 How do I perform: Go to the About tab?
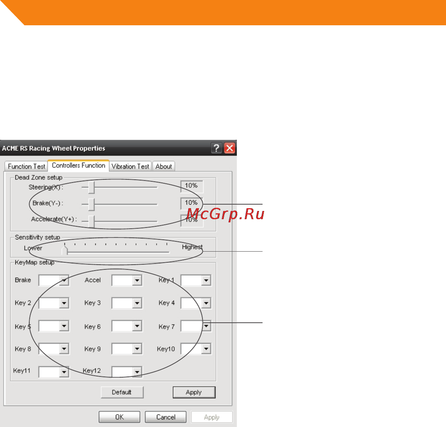[x=164, y=166]
